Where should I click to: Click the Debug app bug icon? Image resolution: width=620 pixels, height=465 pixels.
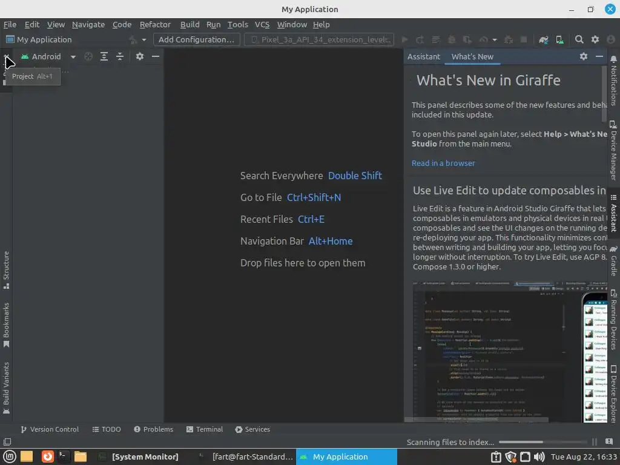452,39
